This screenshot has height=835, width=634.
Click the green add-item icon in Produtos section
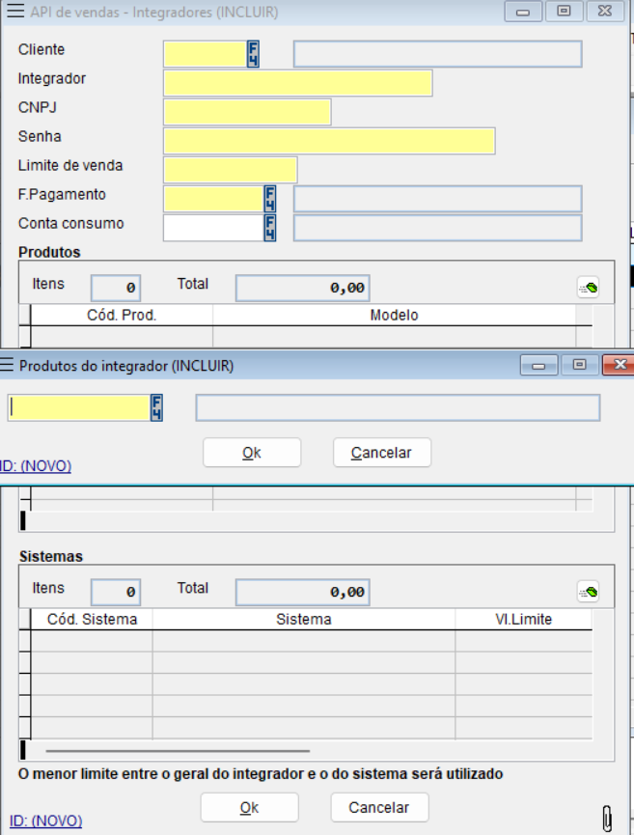[x=589, y=288]
